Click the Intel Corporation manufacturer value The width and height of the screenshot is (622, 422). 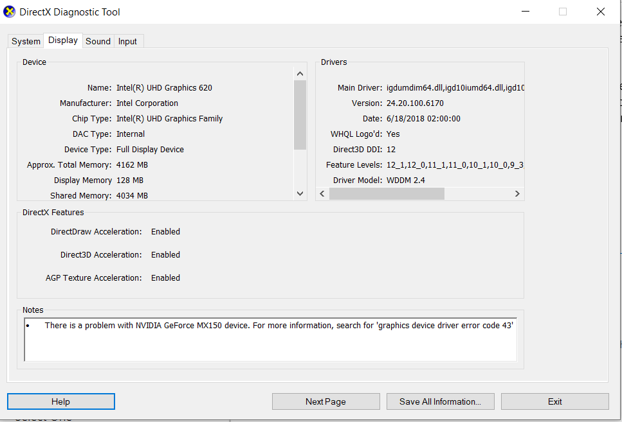147,103
